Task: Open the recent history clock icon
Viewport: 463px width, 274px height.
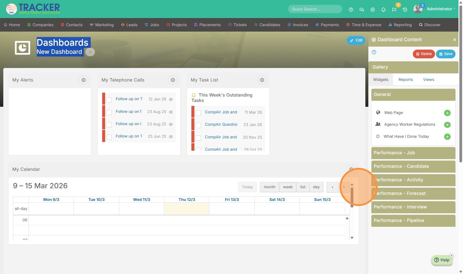Action: (x=405, y=10)
